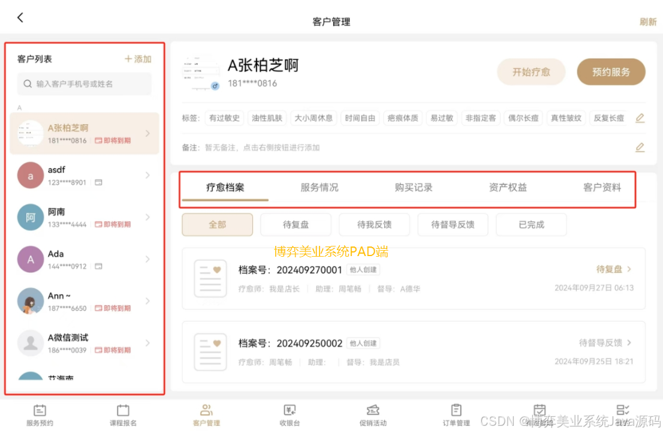663x433 pixels.
Task: Click 即将到期 badge on 阿南 row
Action: tap(113, 224)
